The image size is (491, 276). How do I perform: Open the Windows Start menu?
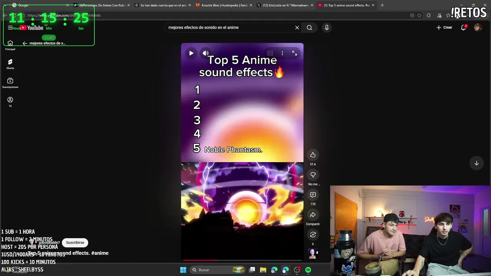coord(183,270)
